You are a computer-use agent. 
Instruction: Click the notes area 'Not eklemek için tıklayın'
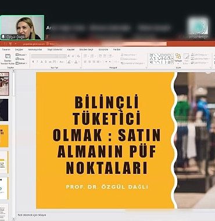pyautogui.click(x=32, y=215)
